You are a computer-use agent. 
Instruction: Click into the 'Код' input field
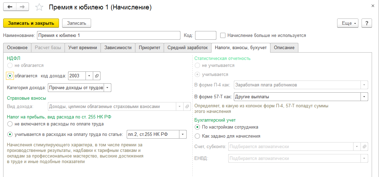206,35
